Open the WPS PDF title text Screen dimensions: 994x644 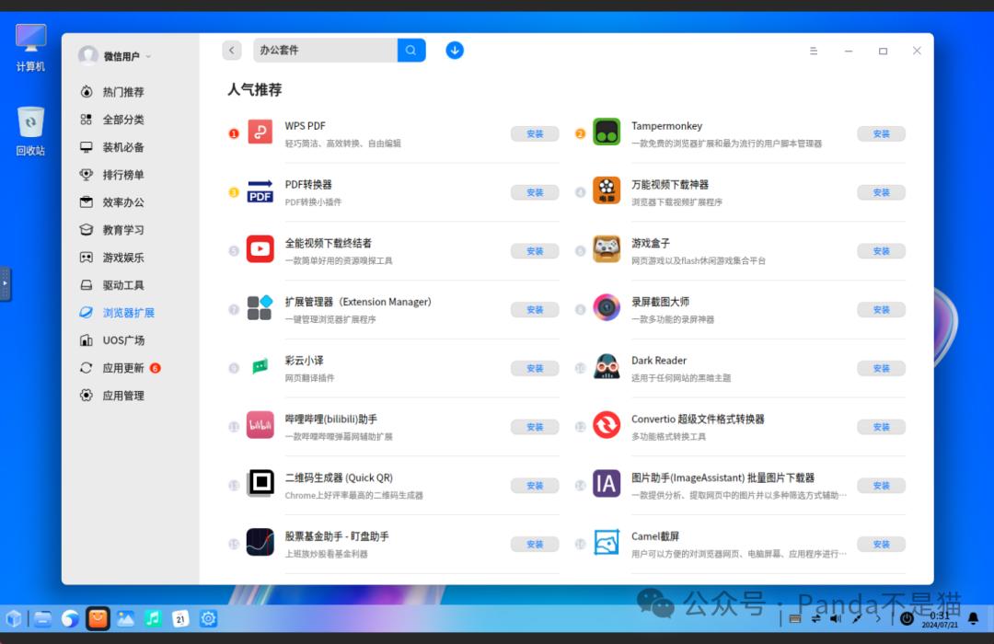(x=305, y=126)
